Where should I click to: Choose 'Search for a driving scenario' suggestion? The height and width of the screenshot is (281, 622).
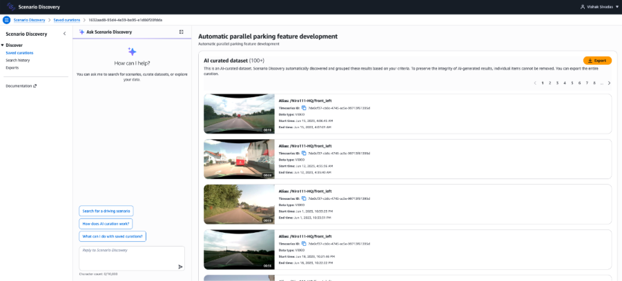coord(106,211)
